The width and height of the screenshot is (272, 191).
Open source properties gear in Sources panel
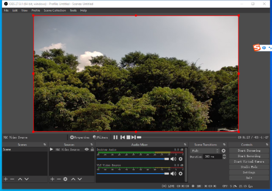pos(65,179)
